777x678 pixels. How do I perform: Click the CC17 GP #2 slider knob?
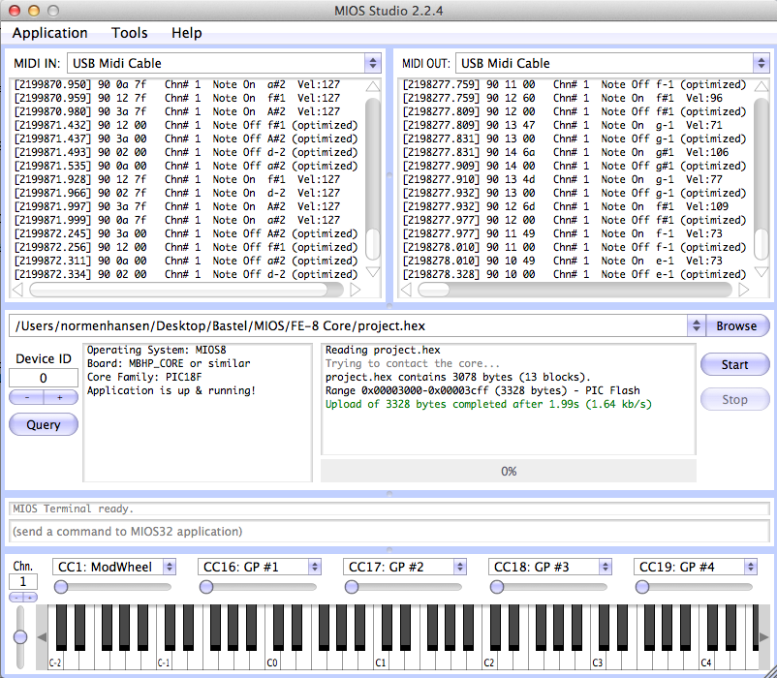click(352, 587)
